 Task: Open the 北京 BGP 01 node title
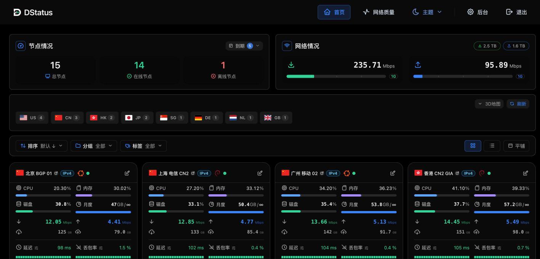click(x=39, y=173)
